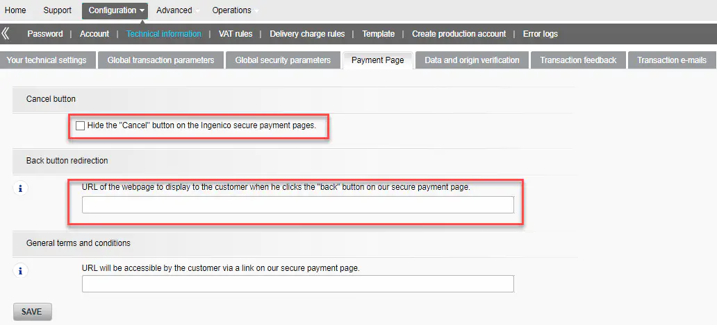The height and width of the screenshot is (325, 717).
Task: Open the Support menu
Action: pos(57,10)
